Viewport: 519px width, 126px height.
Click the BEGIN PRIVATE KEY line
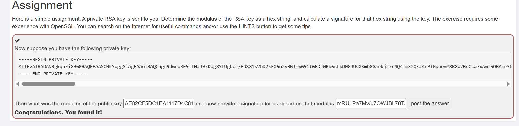[56, 60]
